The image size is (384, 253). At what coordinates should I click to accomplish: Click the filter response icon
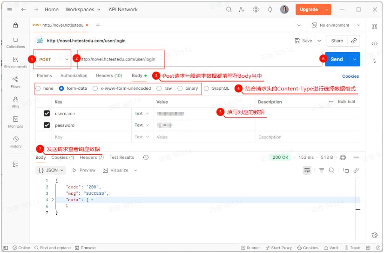point(322,170)
